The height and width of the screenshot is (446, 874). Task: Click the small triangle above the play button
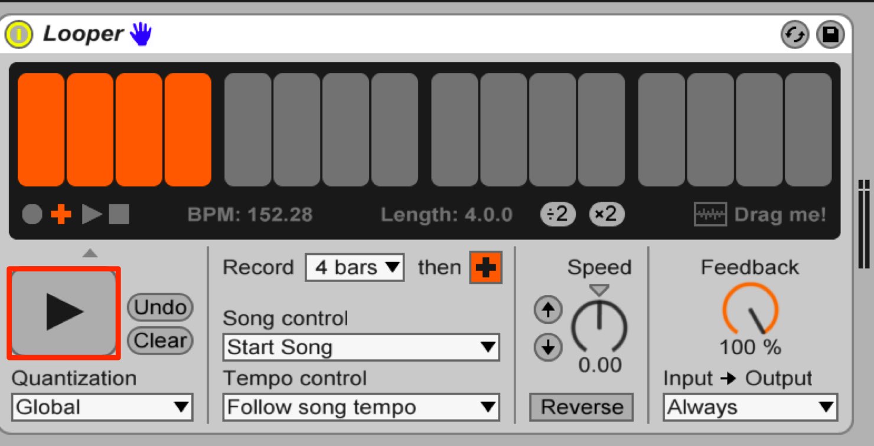tap(89, 253)
